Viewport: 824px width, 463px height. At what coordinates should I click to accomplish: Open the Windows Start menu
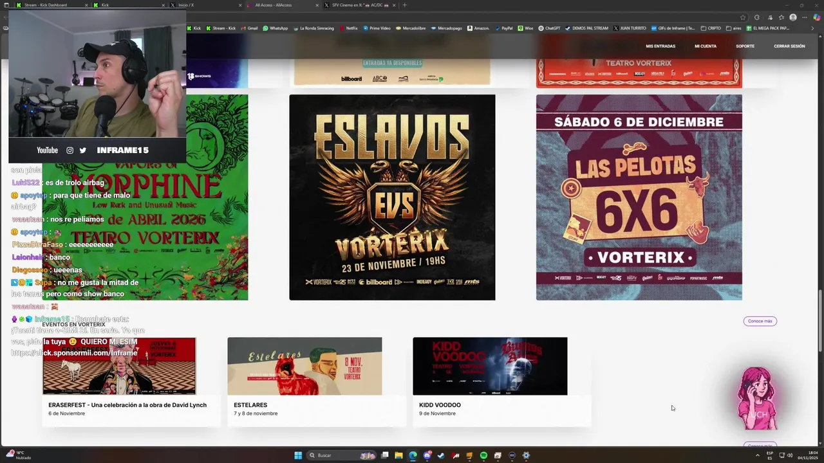tap(298, 455)
